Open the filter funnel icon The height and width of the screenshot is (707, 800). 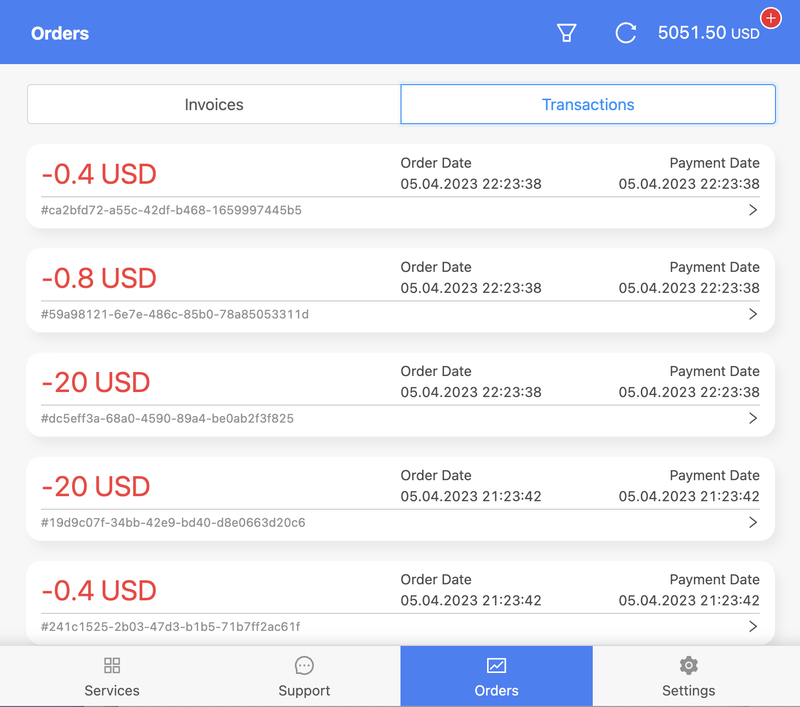pyautogui.click(x=567, y=33)
